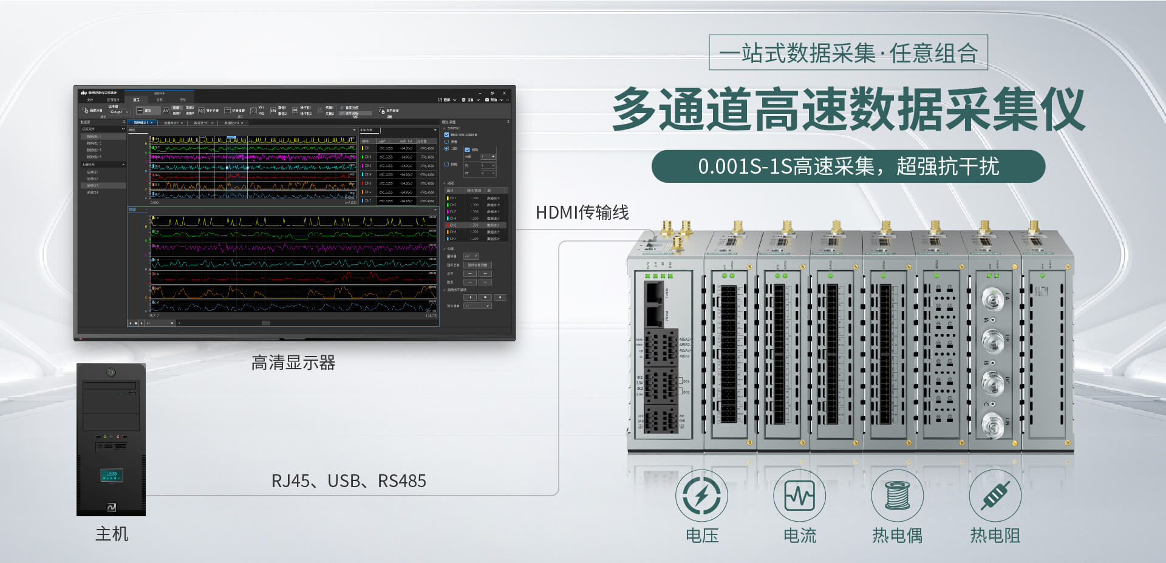The width and height of the screenshot is (1166, 563).
Task: Open the bottom dropdown in the properties panel
Action: pyautogui.click(x=477, y=306)
